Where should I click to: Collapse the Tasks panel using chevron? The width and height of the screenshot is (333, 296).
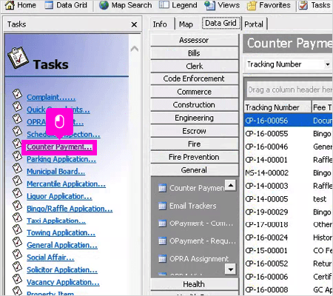(135, 49)
